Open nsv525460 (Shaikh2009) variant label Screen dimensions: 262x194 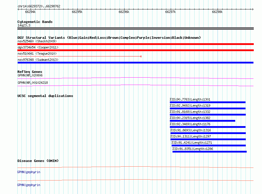tap(37, 41)
